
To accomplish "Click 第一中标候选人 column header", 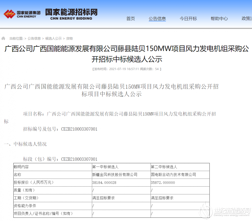I will [105, 167].
